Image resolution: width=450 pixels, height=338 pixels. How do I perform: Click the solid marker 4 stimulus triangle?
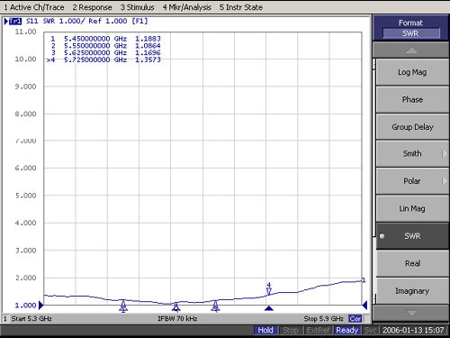269,308
